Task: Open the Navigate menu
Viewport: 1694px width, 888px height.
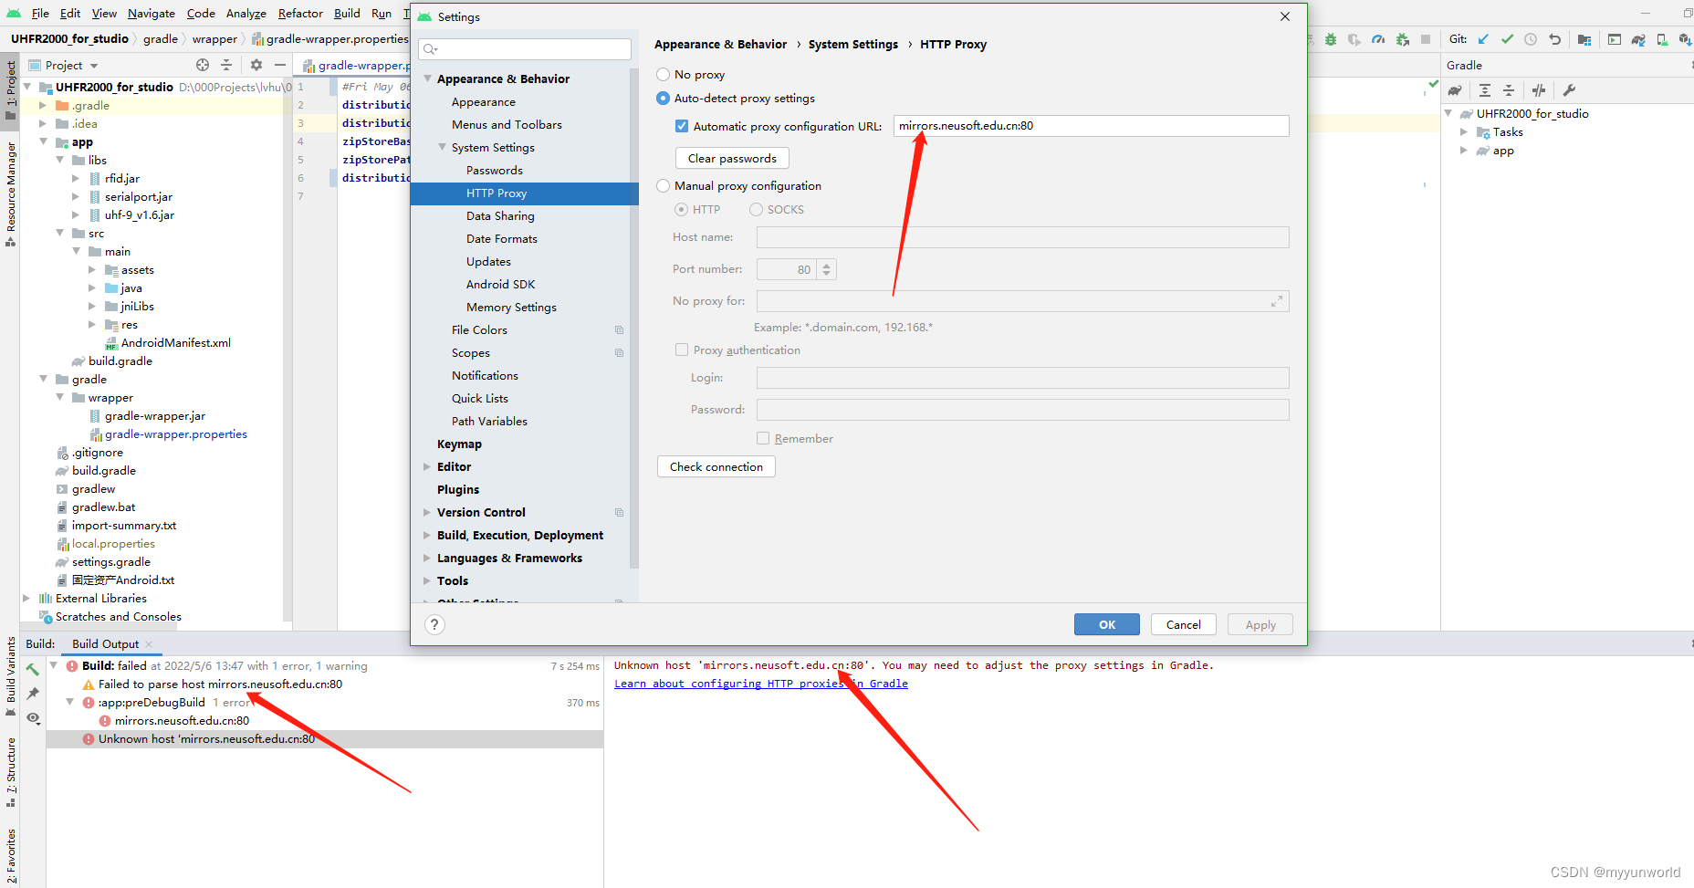Action: tap(152, 14)
